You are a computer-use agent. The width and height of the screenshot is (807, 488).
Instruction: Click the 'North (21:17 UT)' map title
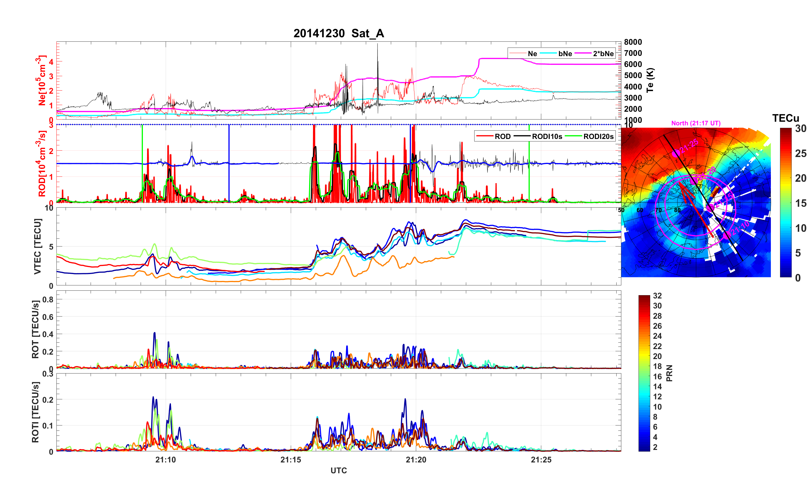pyautogui.click(x=696, y=123)
